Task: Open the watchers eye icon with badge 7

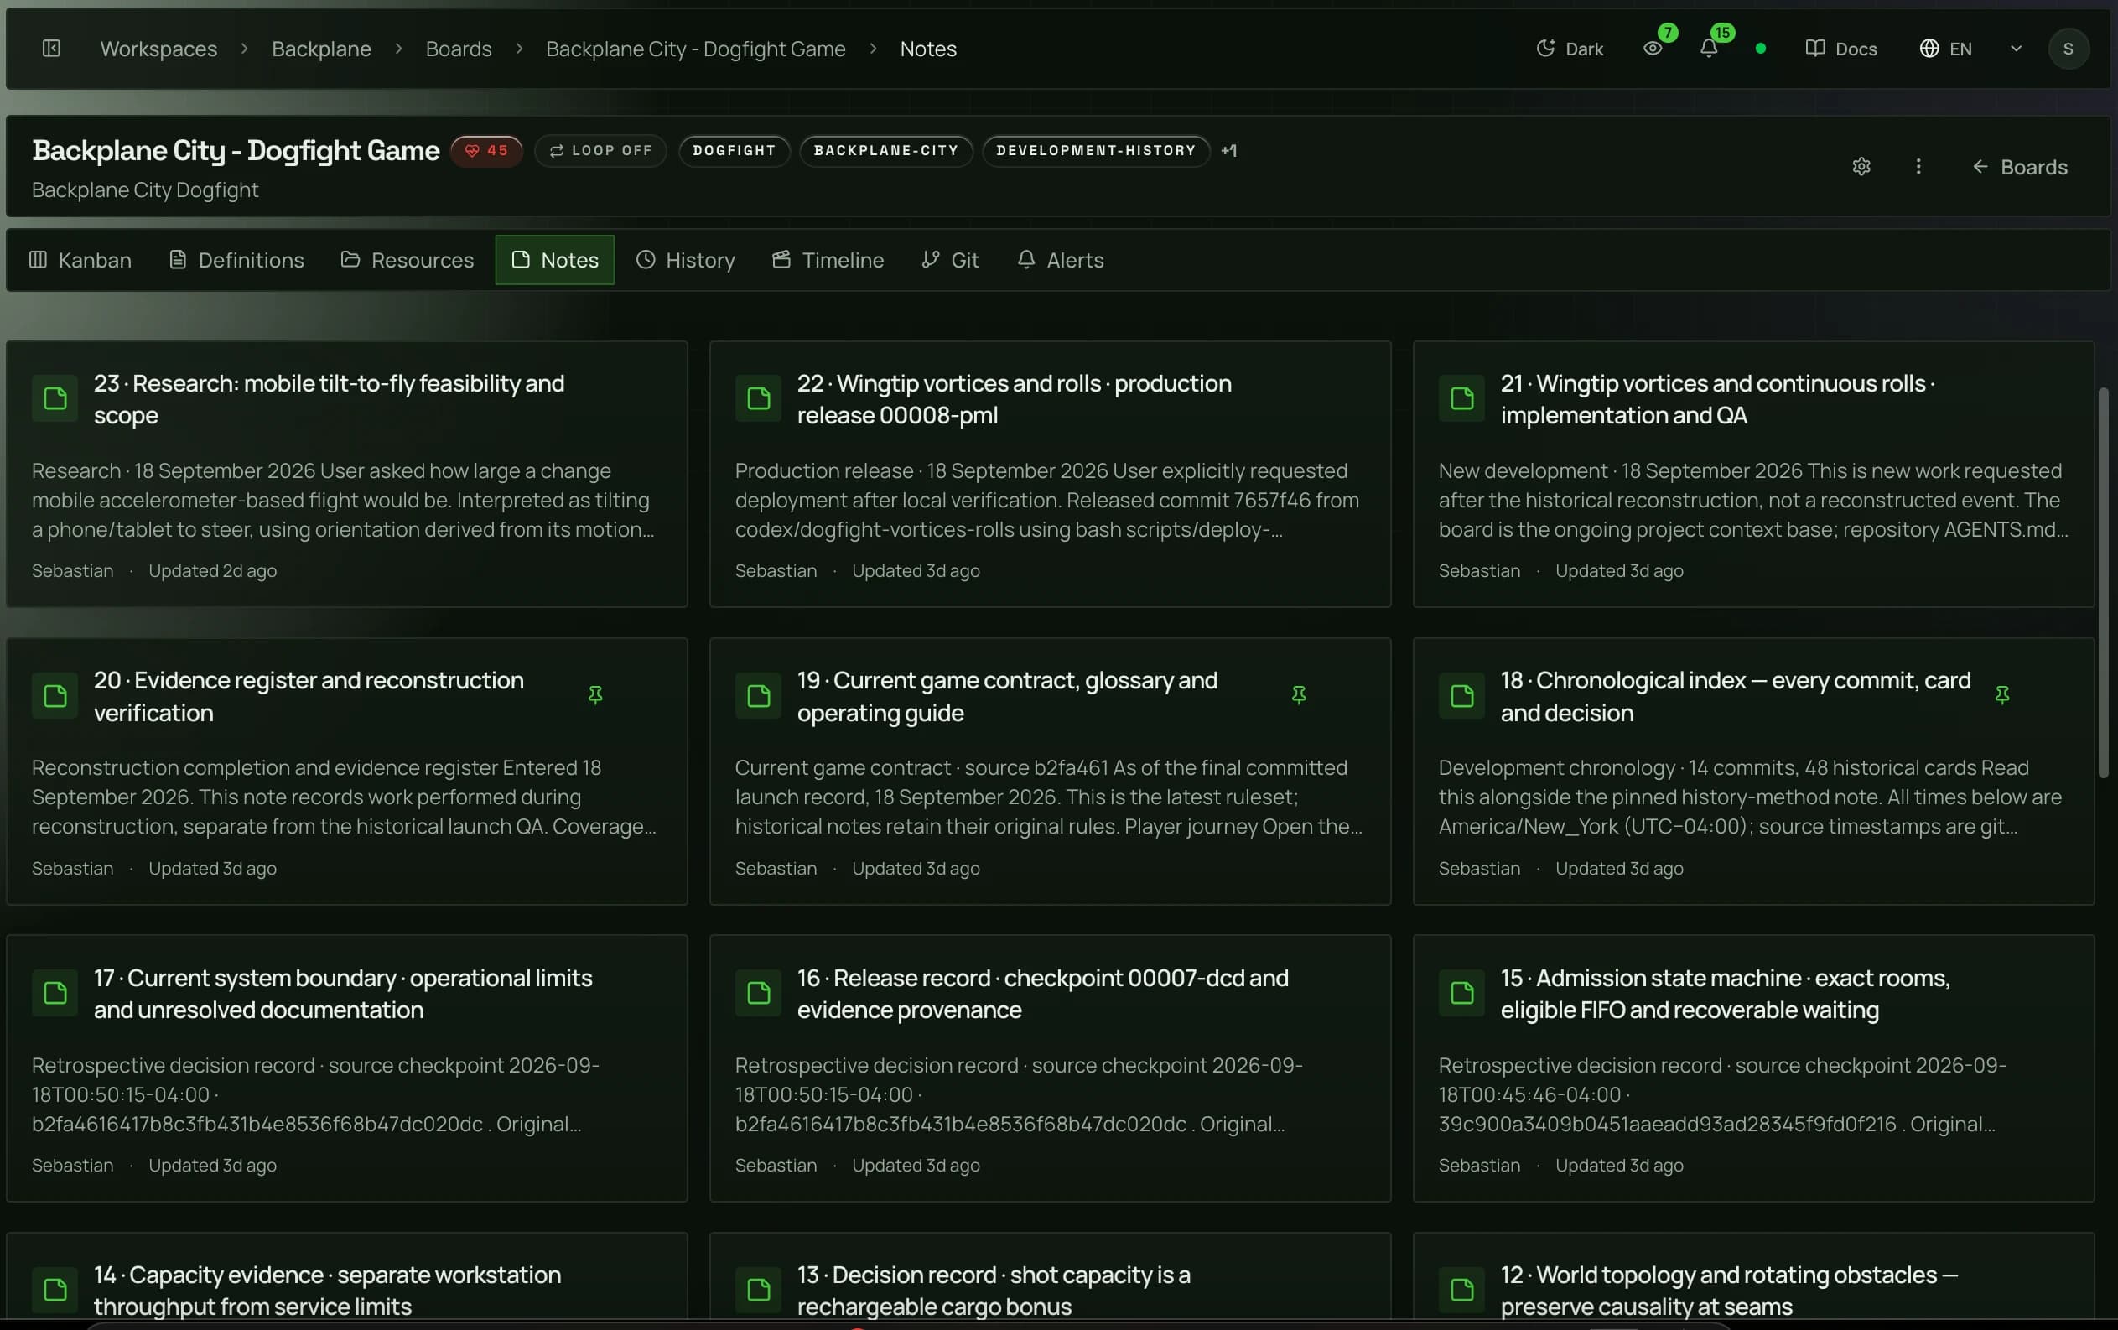Action: tap(1653, 49)
